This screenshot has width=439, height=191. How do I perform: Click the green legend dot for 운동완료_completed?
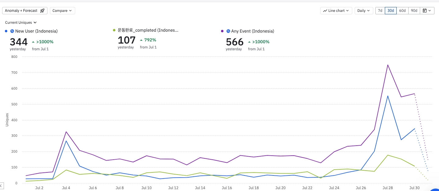pos(114,30)
